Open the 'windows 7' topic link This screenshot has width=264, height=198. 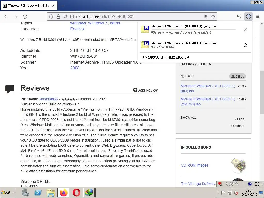tap(98, 23)
